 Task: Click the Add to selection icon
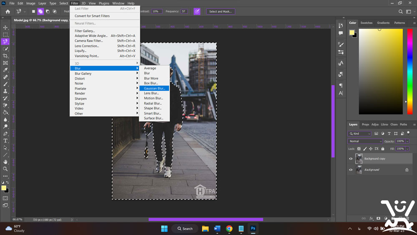pos(40,11)
